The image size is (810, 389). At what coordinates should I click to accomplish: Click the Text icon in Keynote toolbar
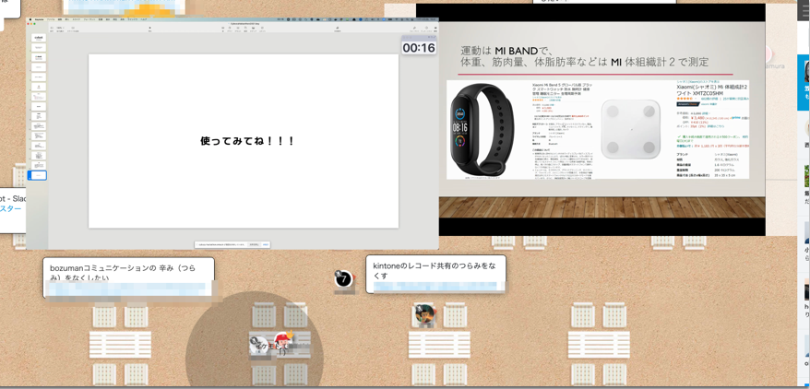click(238, 29)
